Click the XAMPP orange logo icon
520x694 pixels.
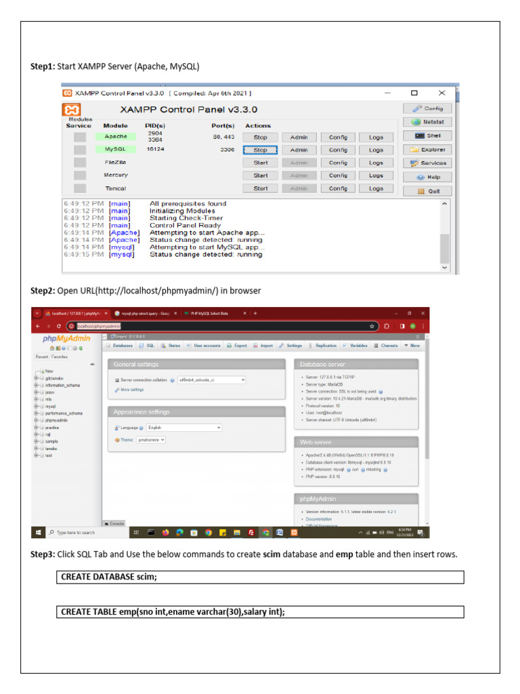[71, 109]
